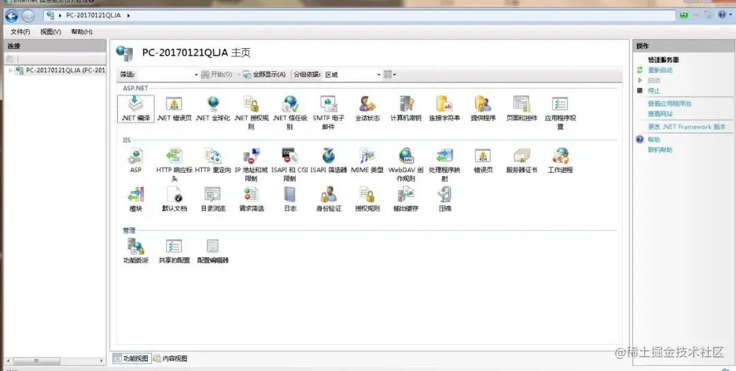The width and height of the screenshot is (736, 371).
Task: Click 停止 in actions pane
Action: (654, 91)
